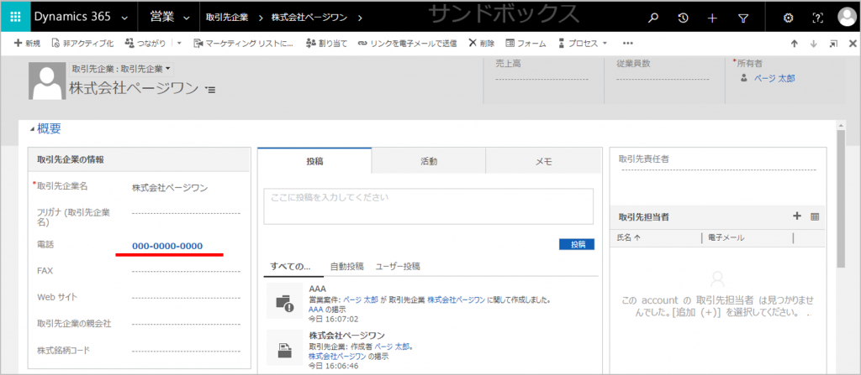Expand the Dynamics 365 dropdown chevron
This screenshot has height=375, width=861.
125,18
